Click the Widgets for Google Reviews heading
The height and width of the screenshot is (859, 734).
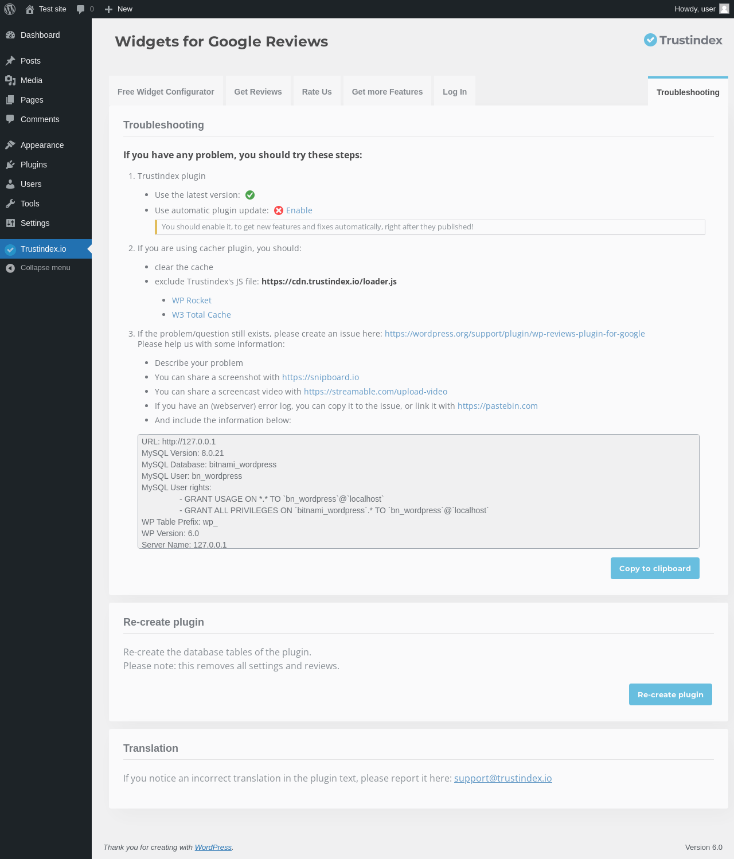coord(221,41)
